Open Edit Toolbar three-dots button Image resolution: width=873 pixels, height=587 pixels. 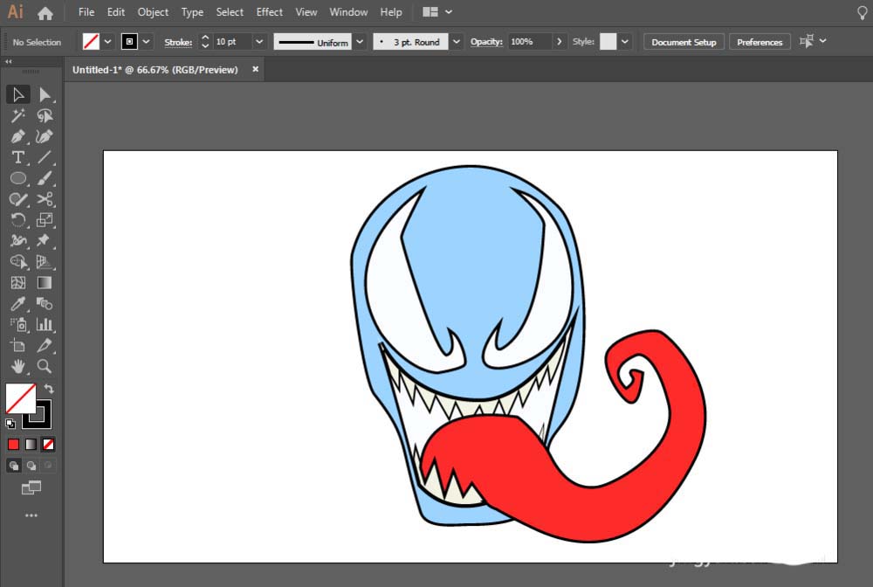click(31, 515)
